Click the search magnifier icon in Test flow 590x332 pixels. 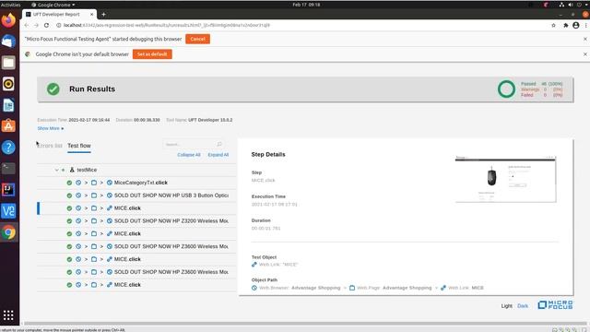pos(219,144)
